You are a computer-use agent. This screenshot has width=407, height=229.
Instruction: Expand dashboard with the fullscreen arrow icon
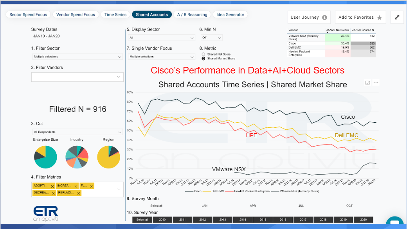tap(397, 17)
